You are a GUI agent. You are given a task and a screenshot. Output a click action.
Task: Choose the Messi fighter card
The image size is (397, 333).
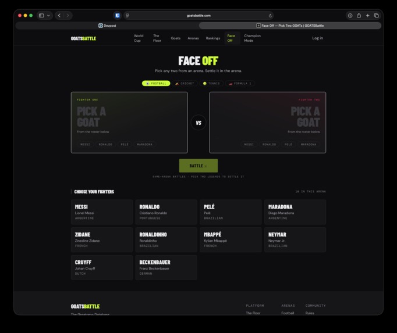[x=102, y=212]
